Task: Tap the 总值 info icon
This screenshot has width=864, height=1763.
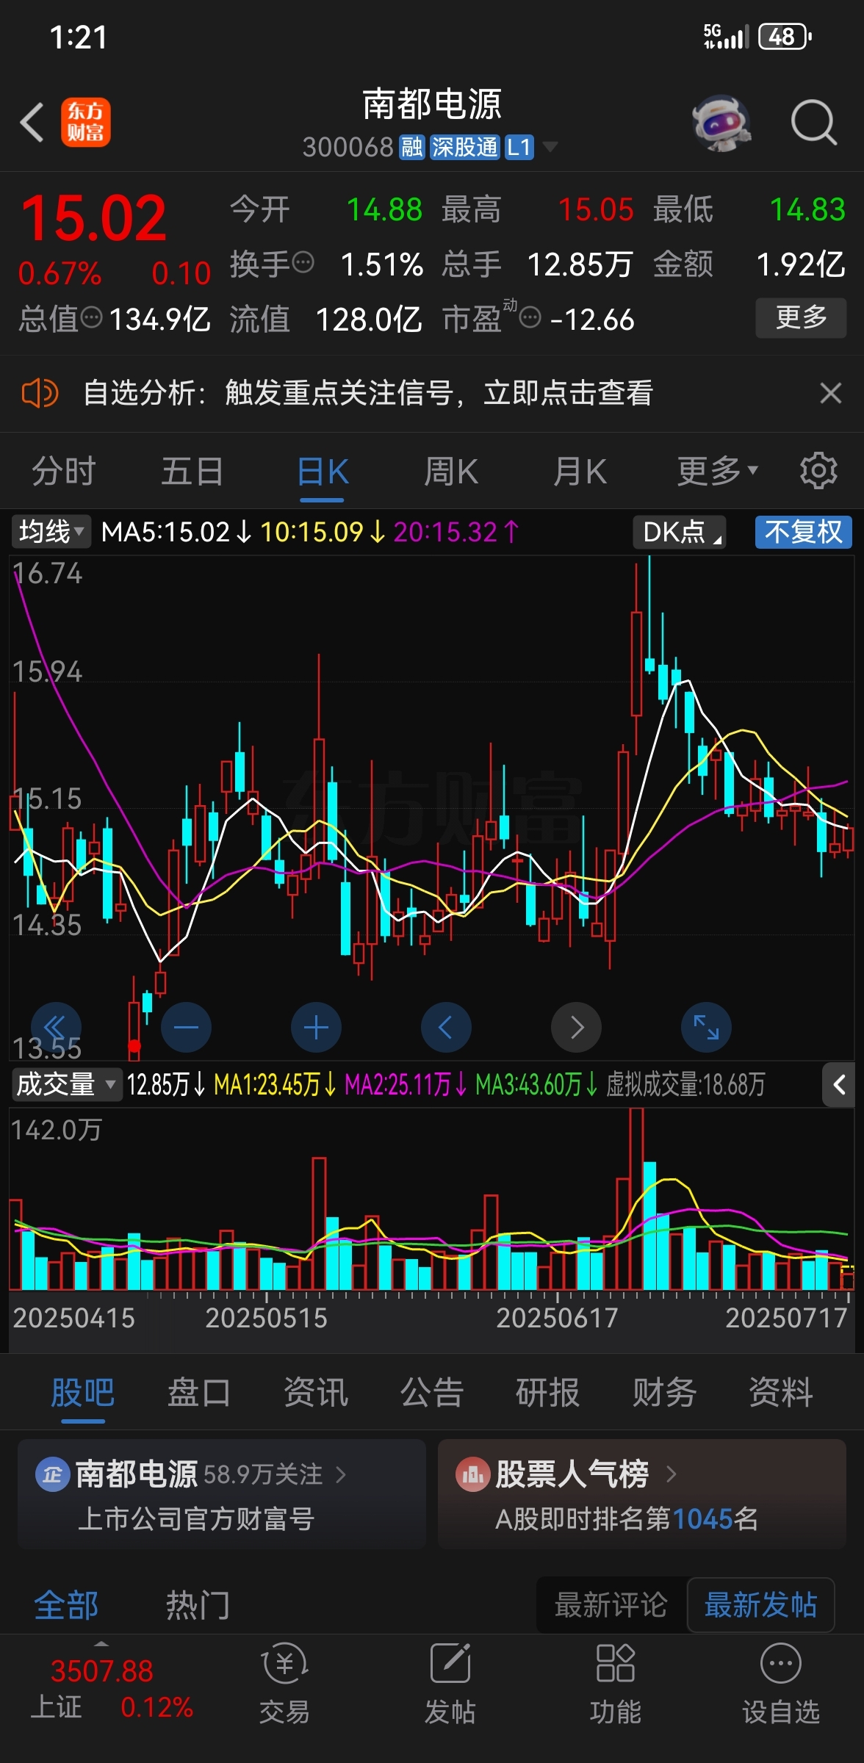Action: [x=91, y=317]
